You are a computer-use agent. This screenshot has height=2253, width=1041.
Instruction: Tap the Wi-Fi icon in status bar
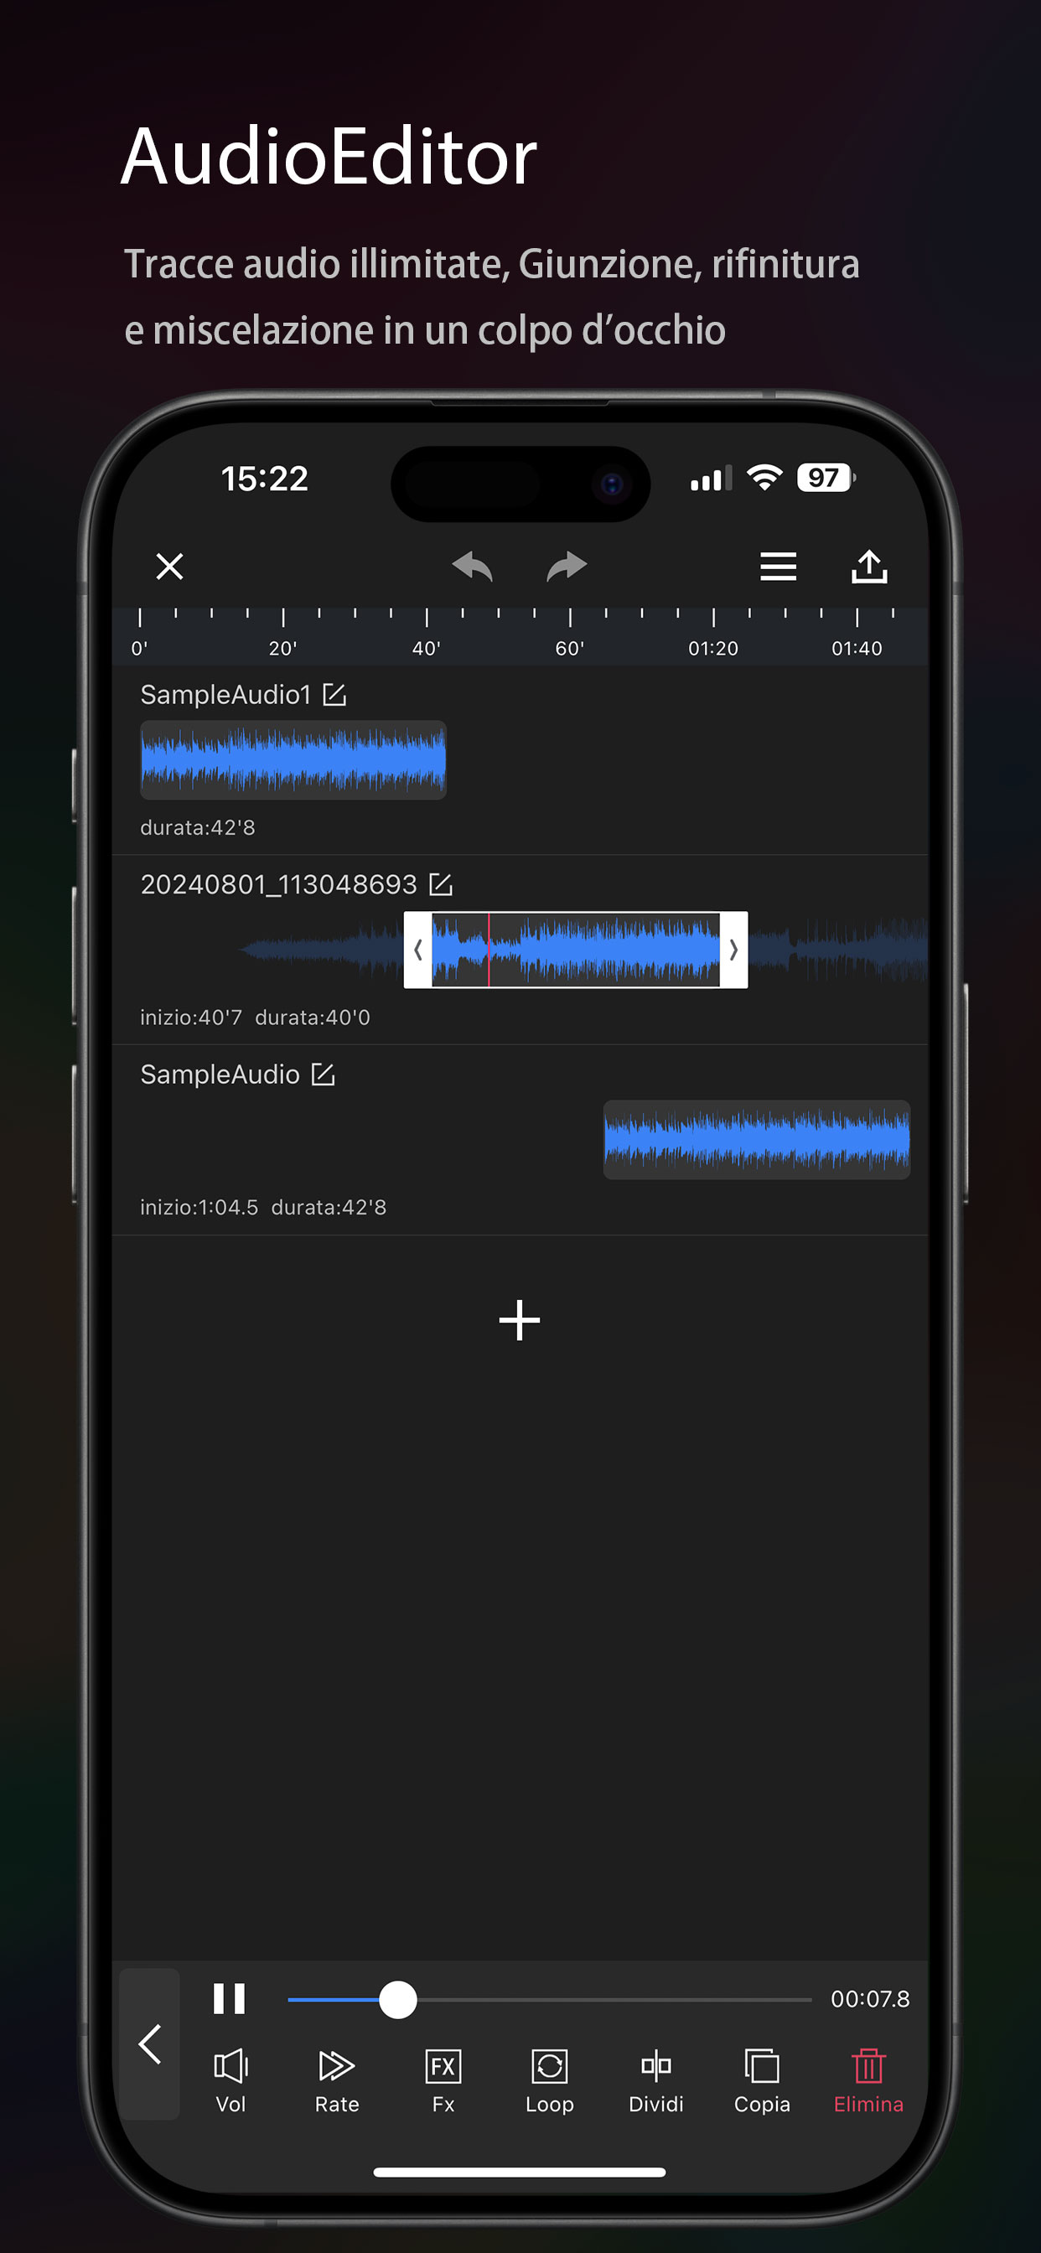764,478
